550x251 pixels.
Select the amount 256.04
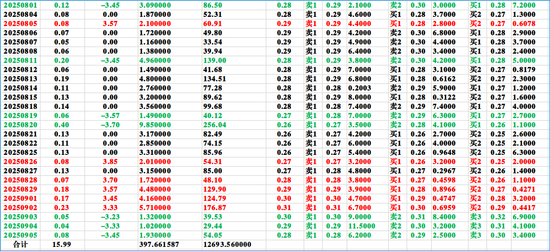(215, 125)
